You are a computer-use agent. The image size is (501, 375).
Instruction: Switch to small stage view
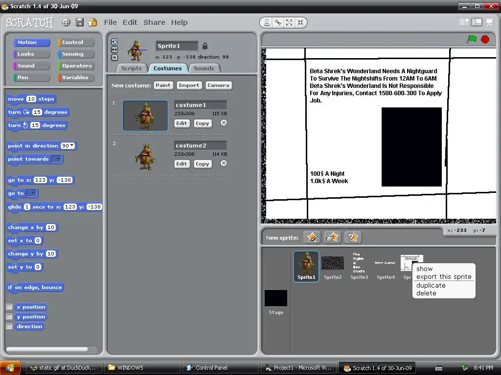point(464,22)
